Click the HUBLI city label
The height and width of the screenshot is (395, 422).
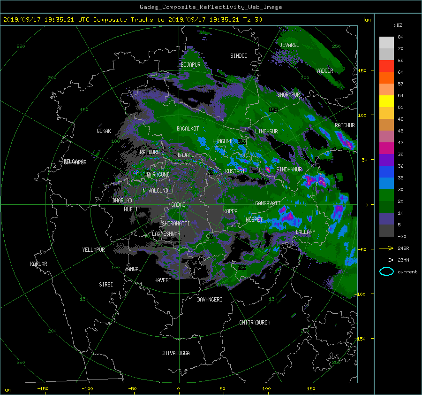click(130, 209)
